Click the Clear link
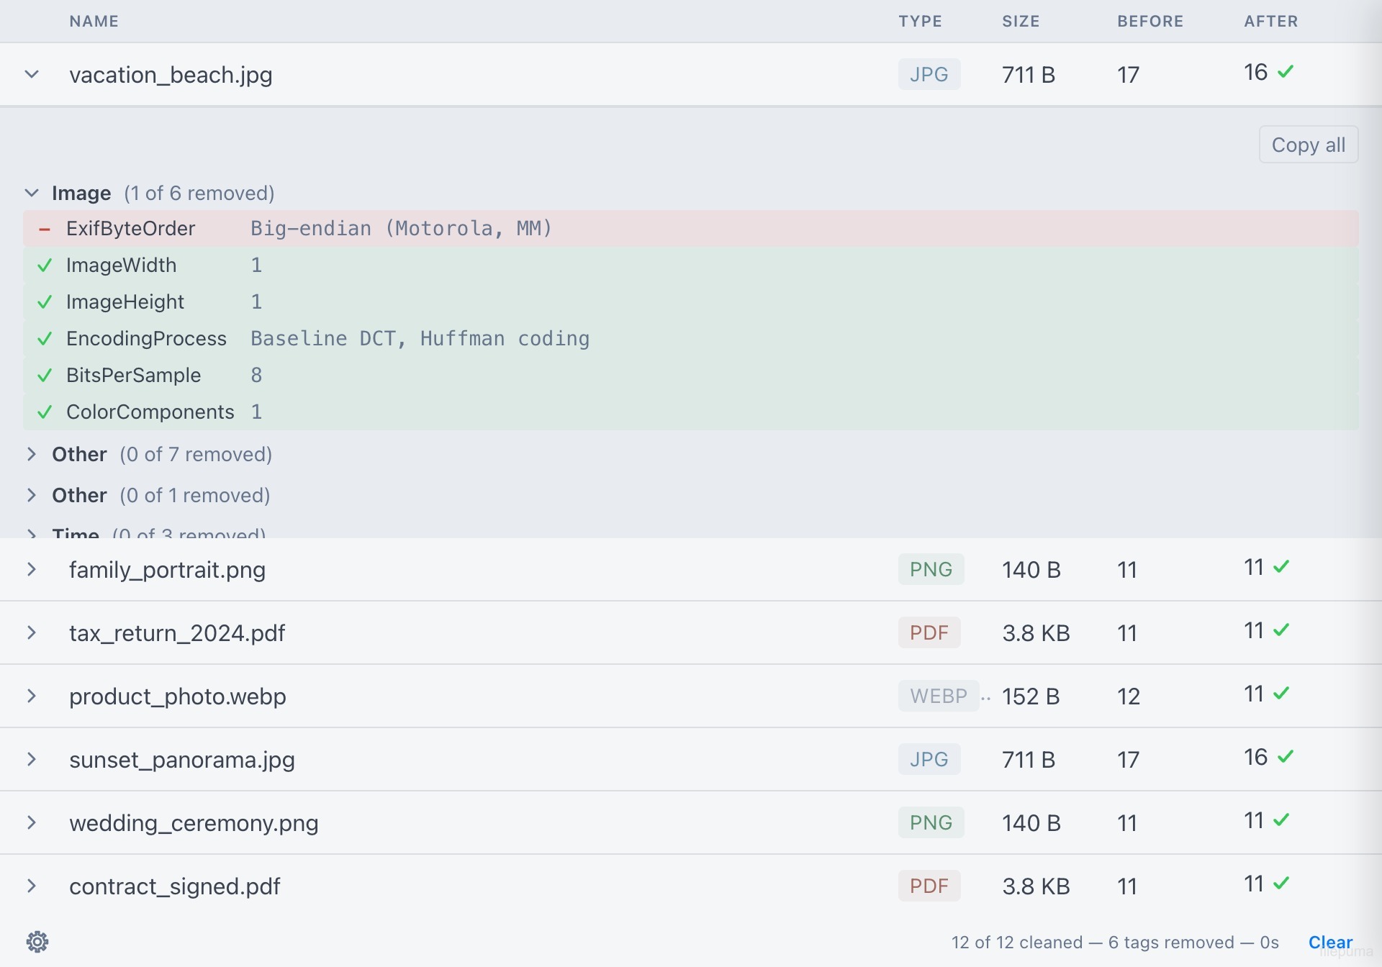Image resolution: width=1382 pixels, height=967 pixels. (1330, 942)
